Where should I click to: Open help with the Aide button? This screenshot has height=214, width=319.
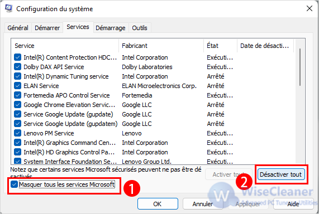(x=293, y=203)
